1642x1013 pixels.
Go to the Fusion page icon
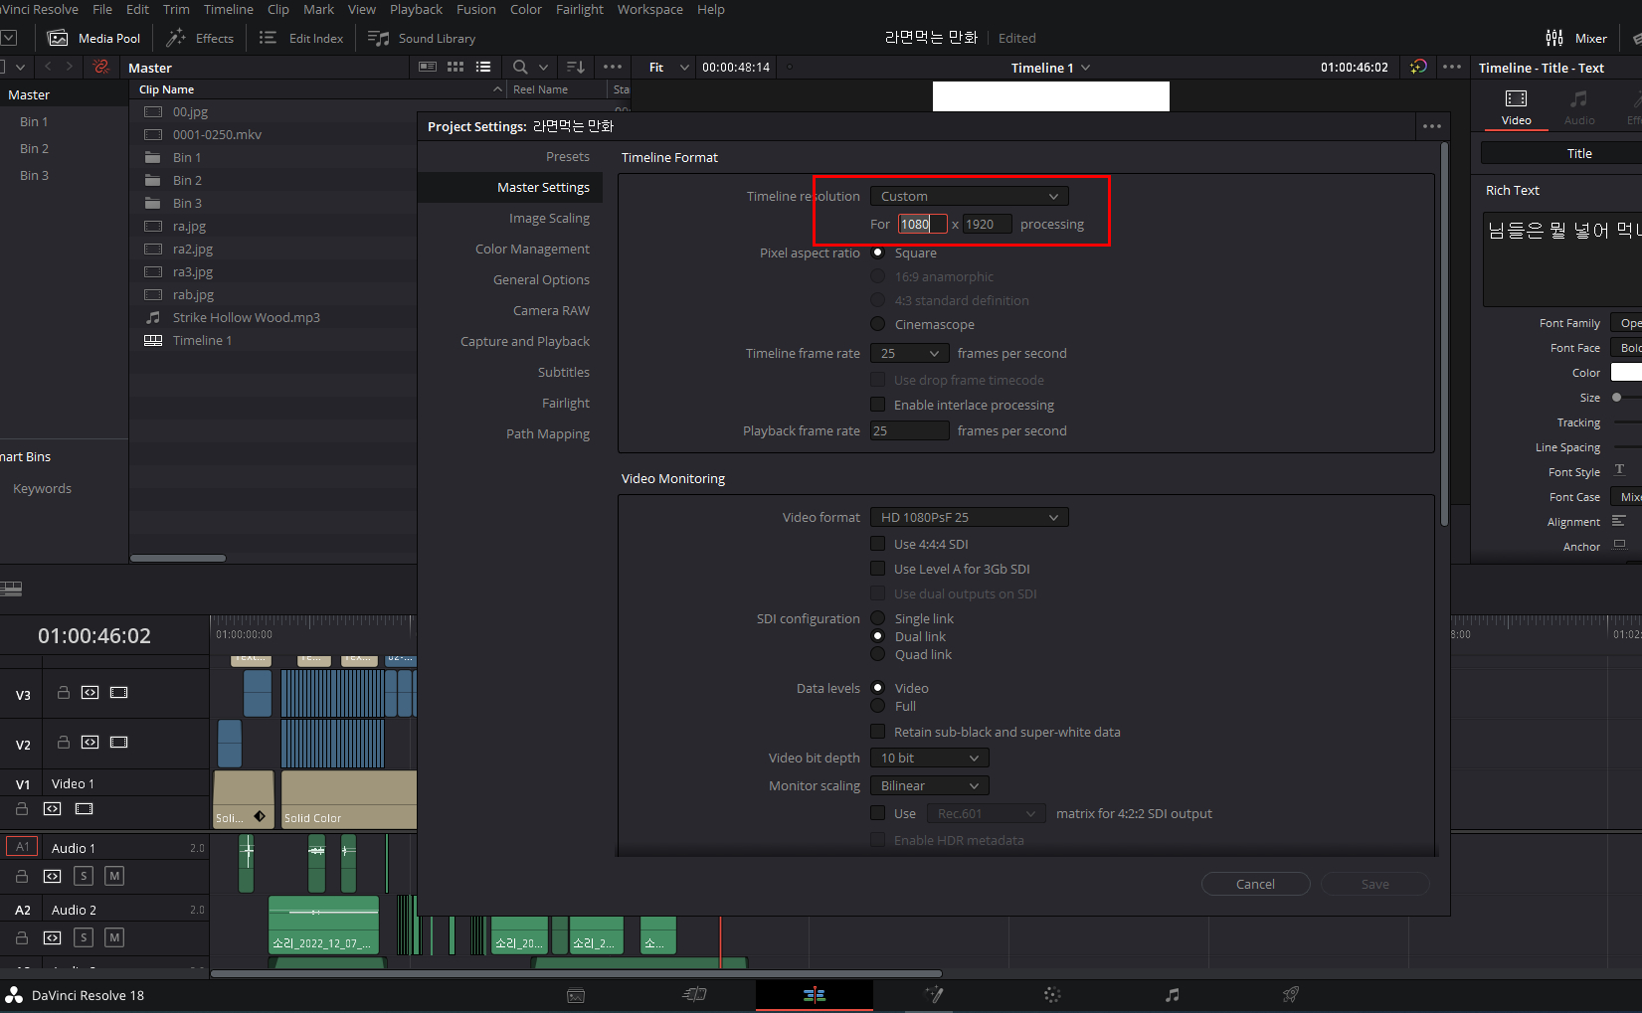click(934, 994)
